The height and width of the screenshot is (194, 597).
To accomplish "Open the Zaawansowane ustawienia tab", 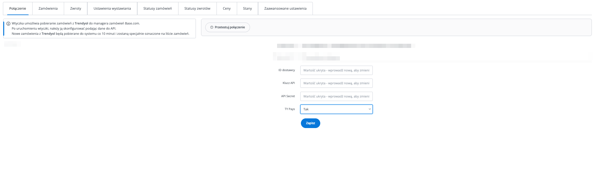I will (x=285, y=9).
